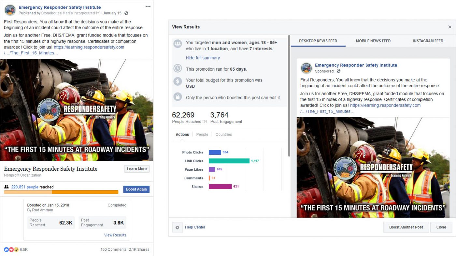456x256 pixels.
Task: Click the Link Clicks teal bar
Action: 229,161
